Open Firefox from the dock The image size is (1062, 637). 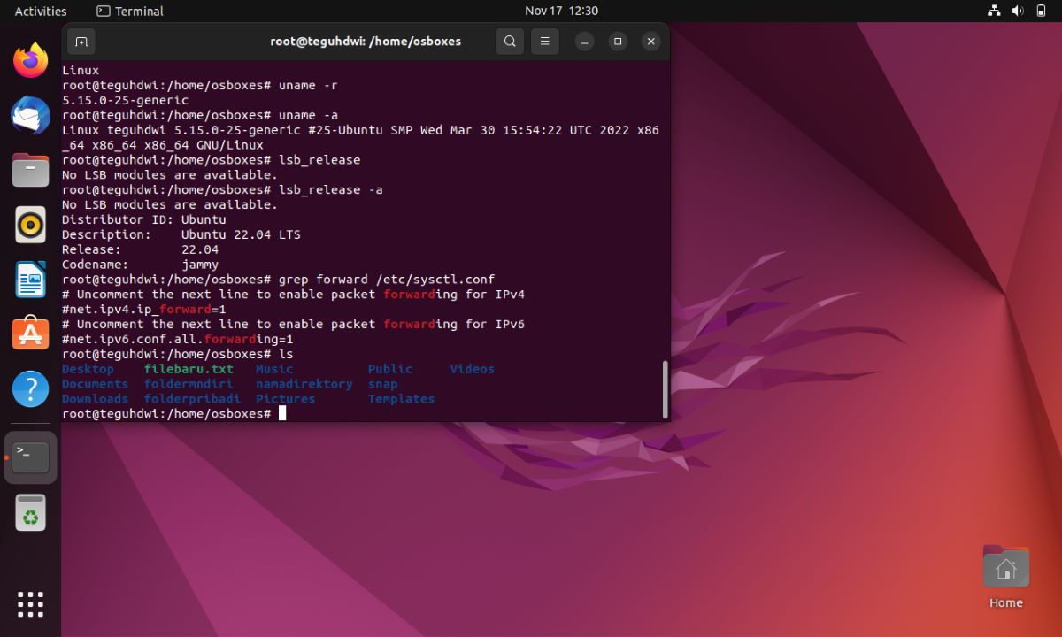click(x=30, y=60)
